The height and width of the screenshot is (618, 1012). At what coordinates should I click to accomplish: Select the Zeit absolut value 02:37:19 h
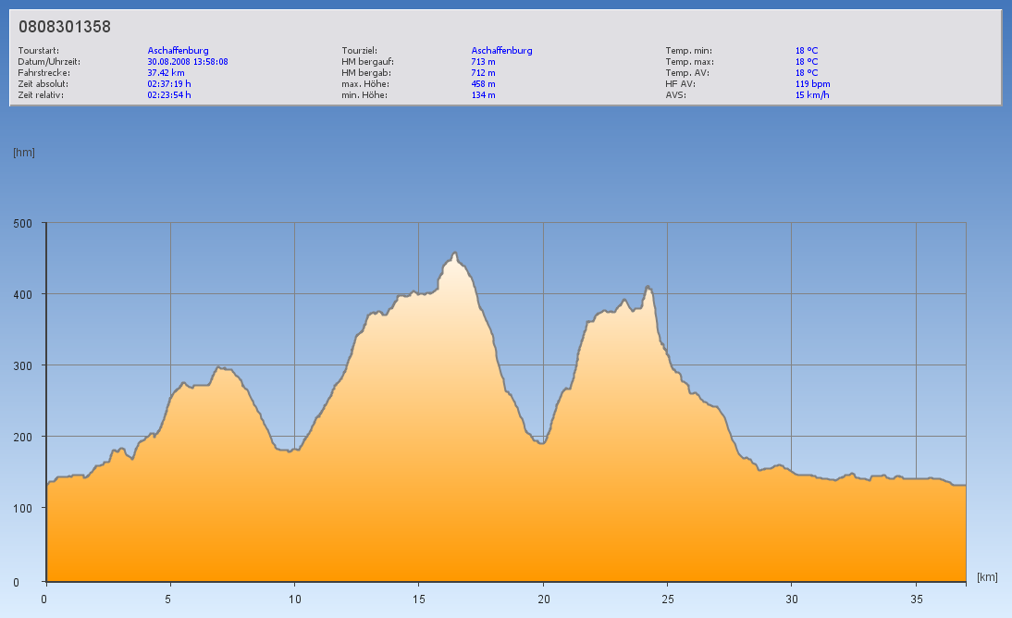click(169, 84)
